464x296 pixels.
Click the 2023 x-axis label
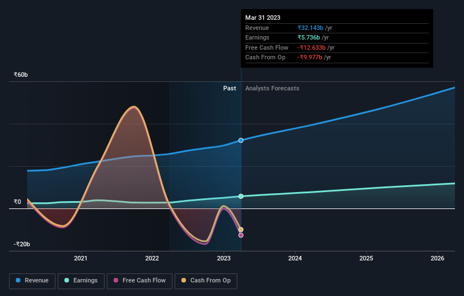pyautogui.click(x=224, y=259)
